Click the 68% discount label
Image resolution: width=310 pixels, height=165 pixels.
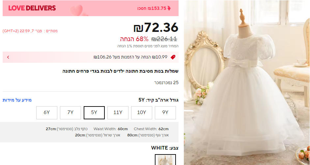pos(134,39)
